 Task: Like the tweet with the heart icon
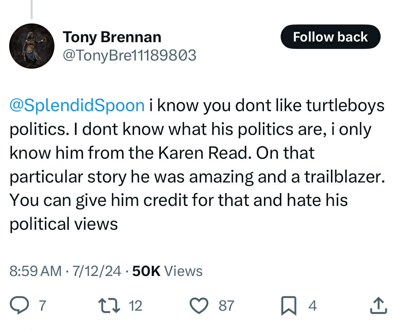click(199, 306)
